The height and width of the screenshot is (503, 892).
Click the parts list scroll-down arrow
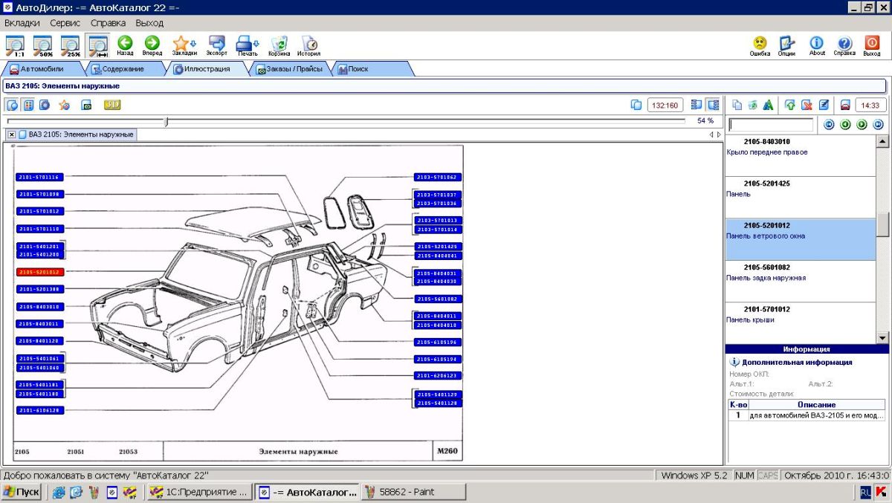(882, 338)
